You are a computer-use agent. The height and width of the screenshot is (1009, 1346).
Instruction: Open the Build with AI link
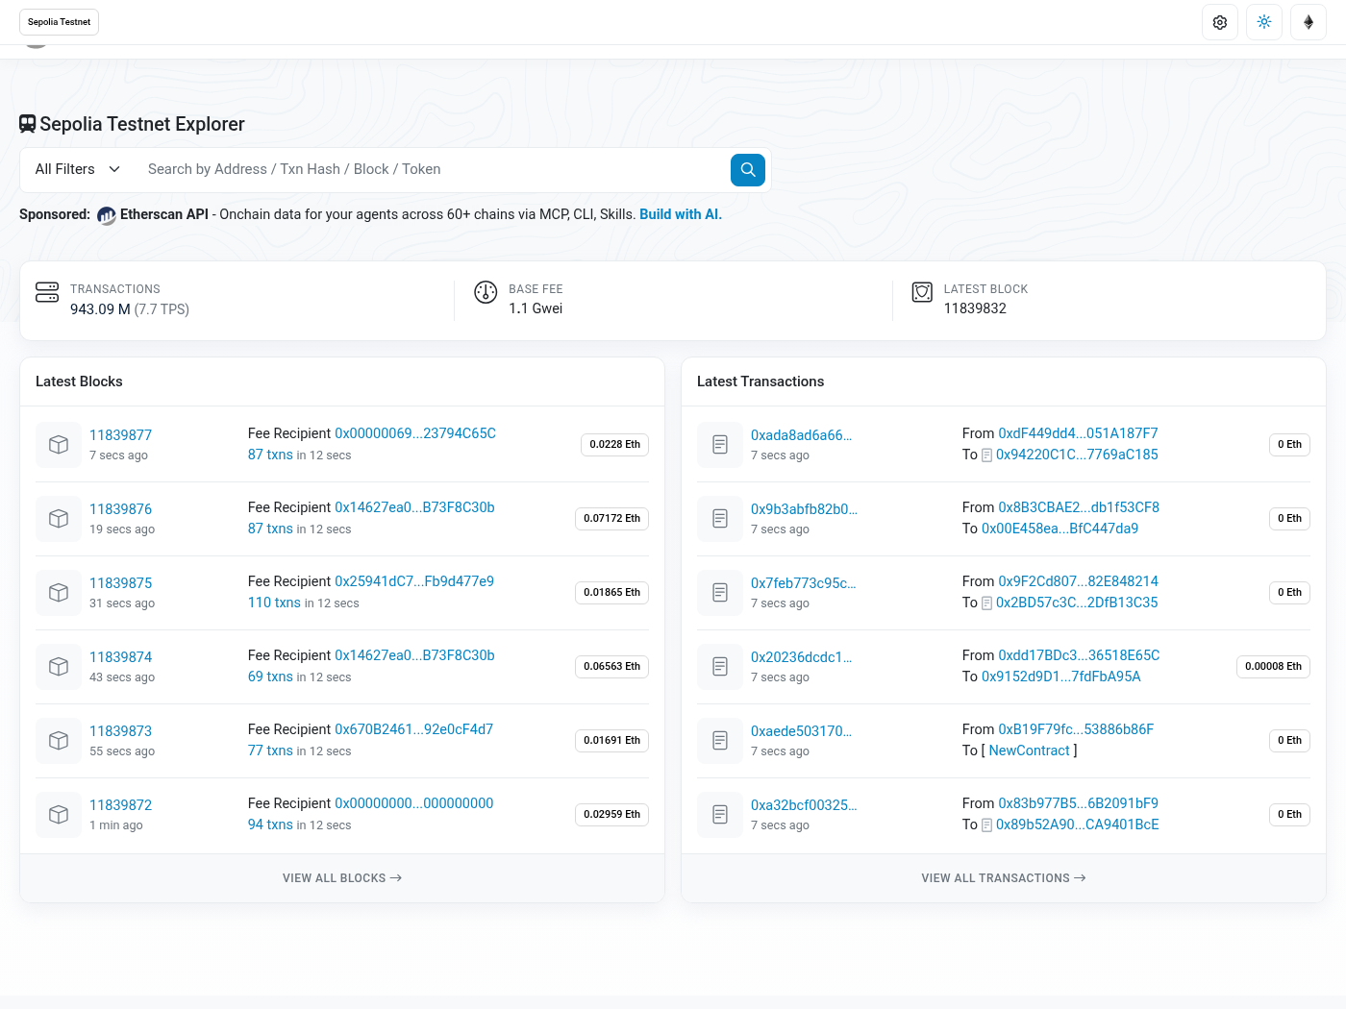pyautogui.click(x=681, y=214)
